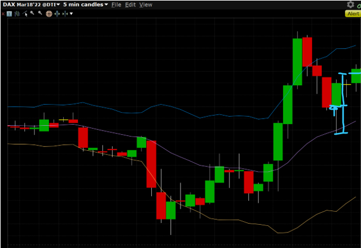Open the DAX Mar18'22 contract dropdown
This screenshot has width=361, height=248.
click(32, 5)
